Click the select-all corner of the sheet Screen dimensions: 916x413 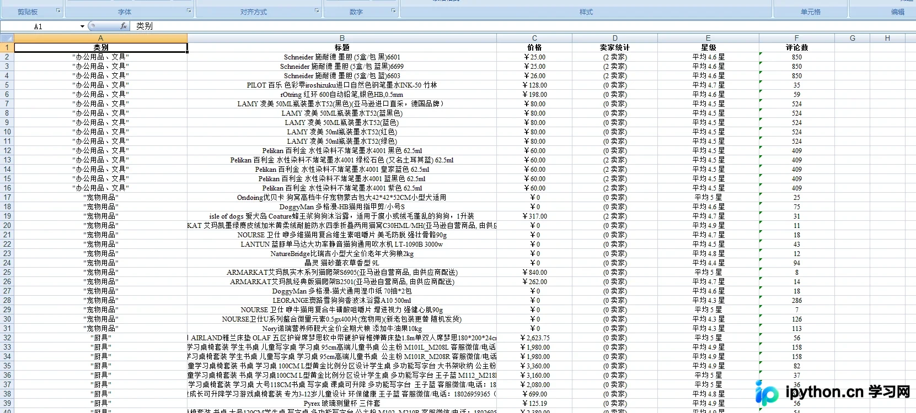pyautogui.click(x=7, y=38)
